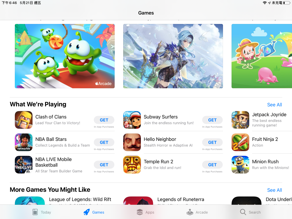This screenshot has height=219, width=292.
Task: See All for What We're Playing
Action: [275, 105]
